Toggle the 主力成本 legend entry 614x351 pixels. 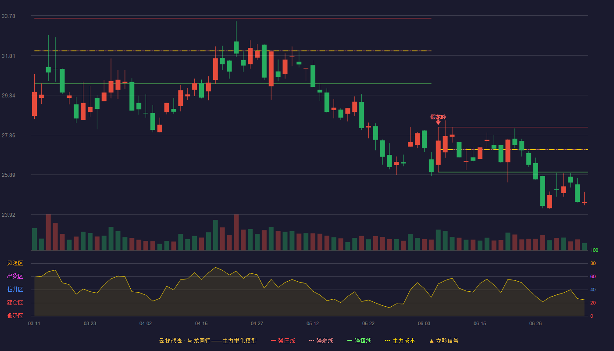[x=400, y=340]
